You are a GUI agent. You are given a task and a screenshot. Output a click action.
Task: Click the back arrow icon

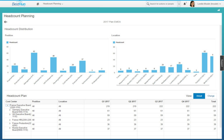(6, 22)
